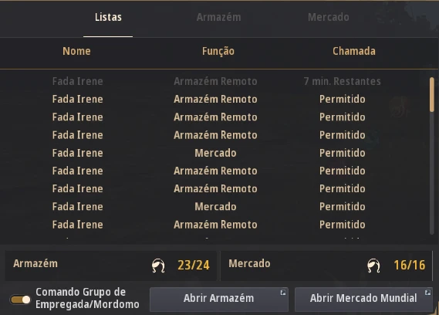Click the vertical scrollbar thumb of list

pyautogui.click(x=432, y=95)
